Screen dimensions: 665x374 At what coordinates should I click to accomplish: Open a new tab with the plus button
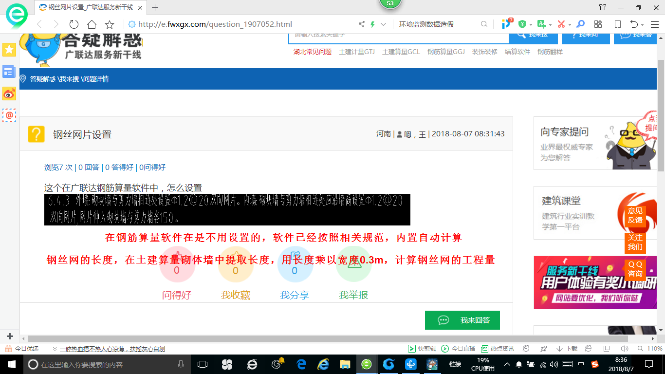[x=155, y=7]
